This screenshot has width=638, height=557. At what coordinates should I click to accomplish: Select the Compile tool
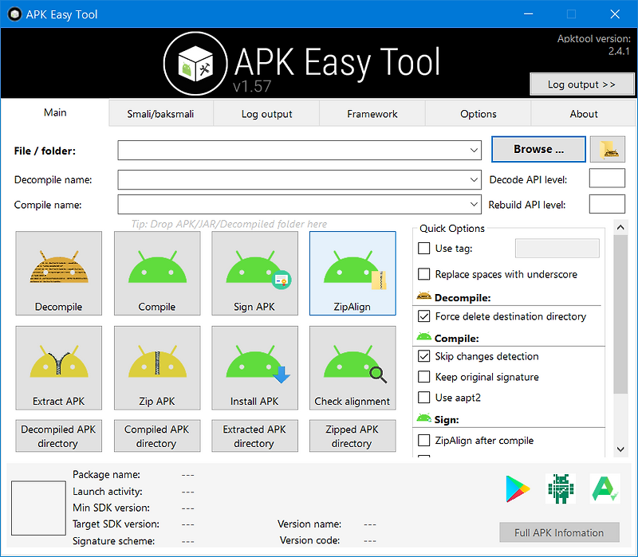tap(156, 273)
